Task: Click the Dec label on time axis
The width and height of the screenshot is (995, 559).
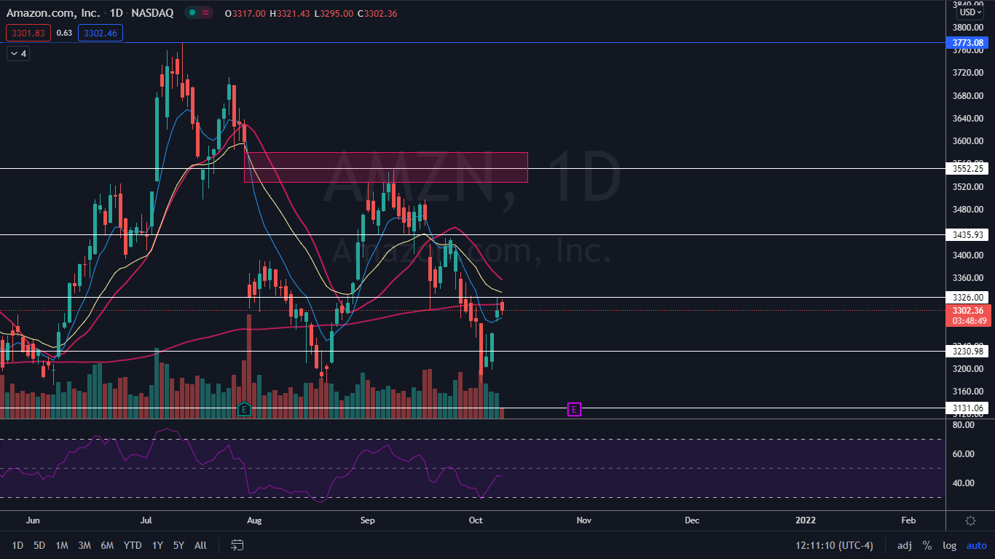Action: pyautogui.click(x=692, y=520)
